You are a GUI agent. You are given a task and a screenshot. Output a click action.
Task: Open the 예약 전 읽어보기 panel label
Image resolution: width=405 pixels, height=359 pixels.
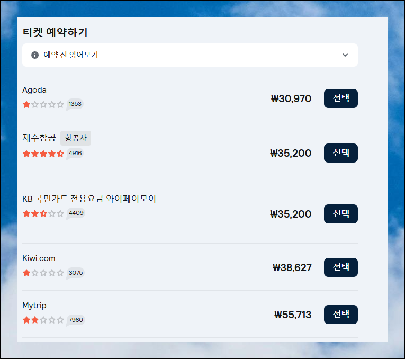71,55
